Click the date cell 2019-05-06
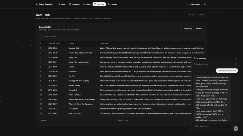The height and width of the screenshot is (136, 243). pos(53,90)
